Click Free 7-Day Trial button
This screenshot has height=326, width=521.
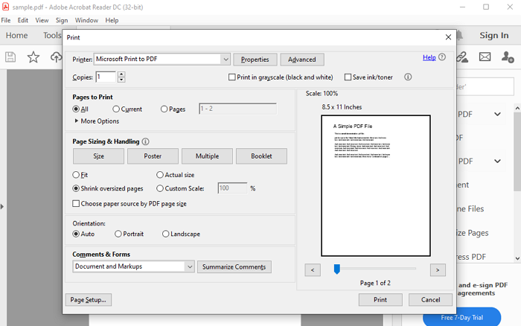[x=462, y=317]
